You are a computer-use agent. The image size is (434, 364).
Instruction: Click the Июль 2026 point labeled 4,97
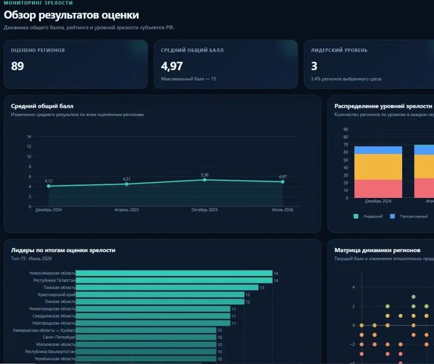(283, 182)
